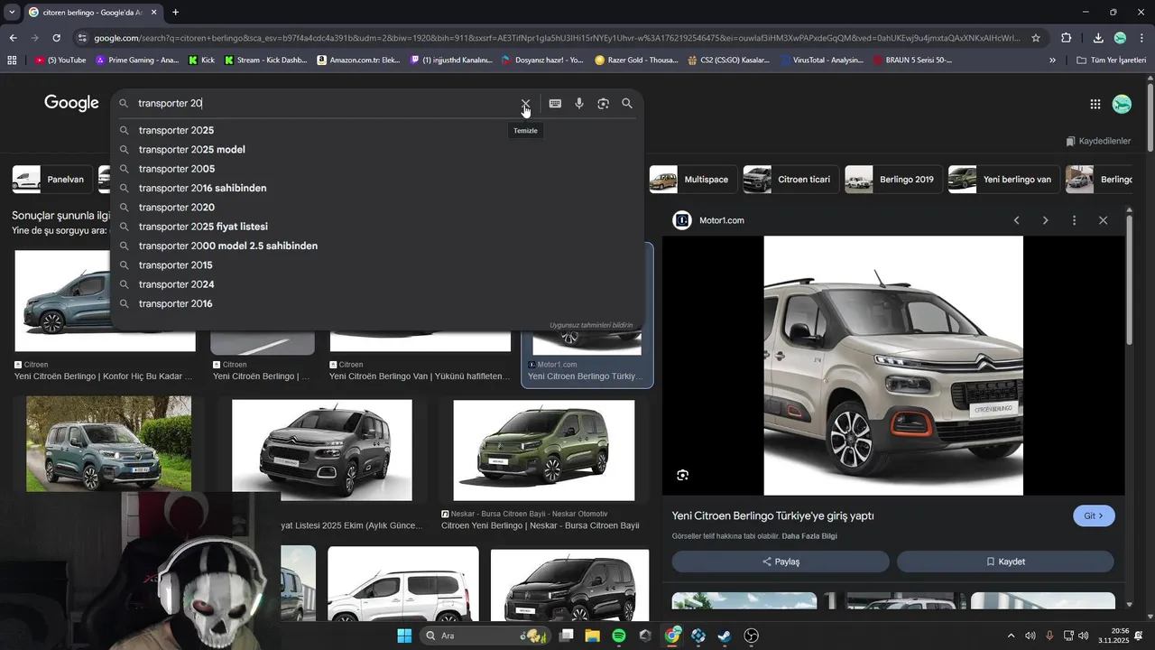Viewport: 1155px width, 650px height.
Task: Open three-dot menu in image preview panel
Action: pos(1074,220)
